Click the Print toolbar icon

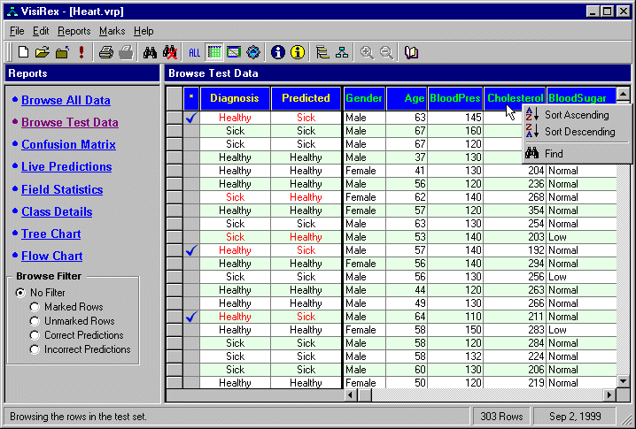pyautogui.click(x=106, y=52)
